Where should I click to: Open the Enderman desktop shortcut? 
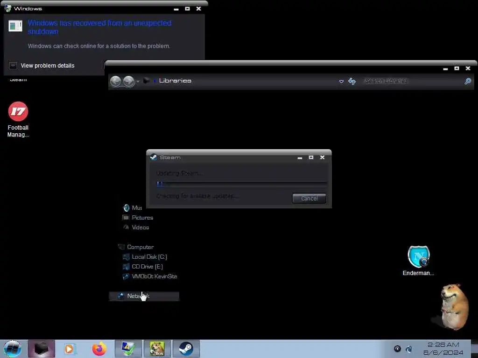coord(418,261)
